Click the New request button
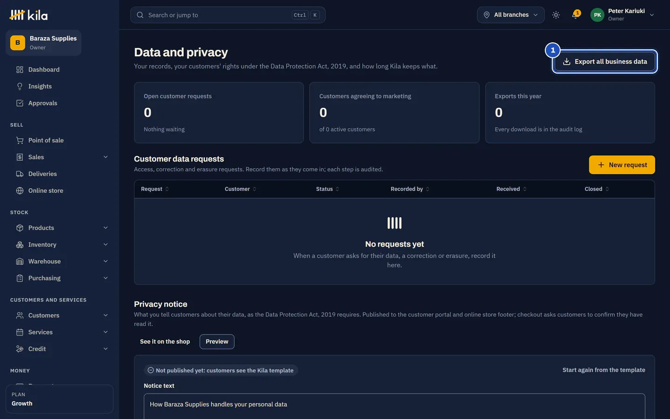670x419 pixels. point(622,165)
